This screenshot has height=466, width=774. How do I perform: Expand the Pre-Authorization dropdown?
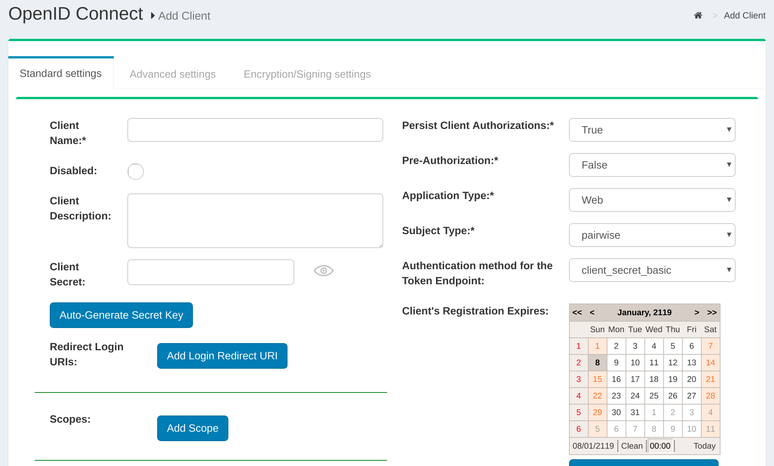tap(652, 165)
